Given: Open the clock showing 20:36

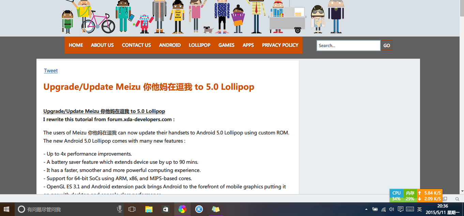Looking at the screenshot, I should coord(443,209).
